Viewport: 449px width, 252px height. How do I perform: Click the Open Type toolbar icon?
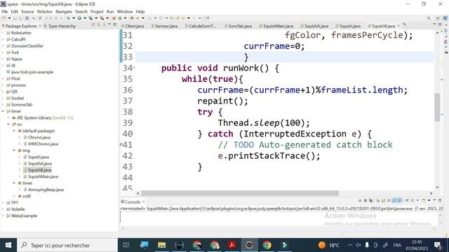point(132,18)
